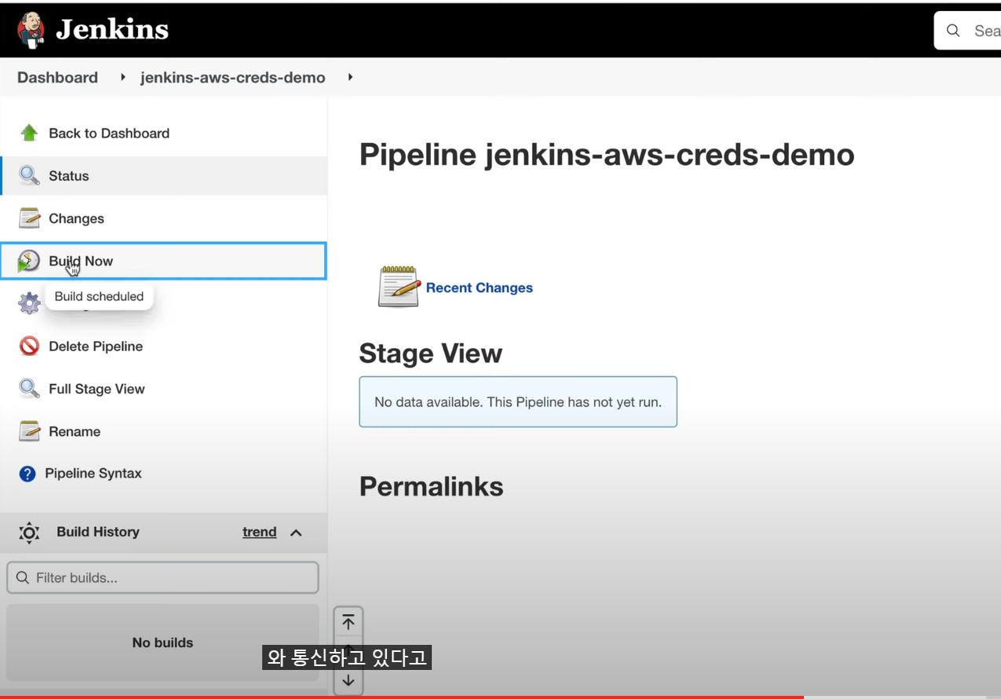Click the Full Stage View magnifier icon
Image resolution: width=1001 pixels, height=699 pixels.
[29, 388]
